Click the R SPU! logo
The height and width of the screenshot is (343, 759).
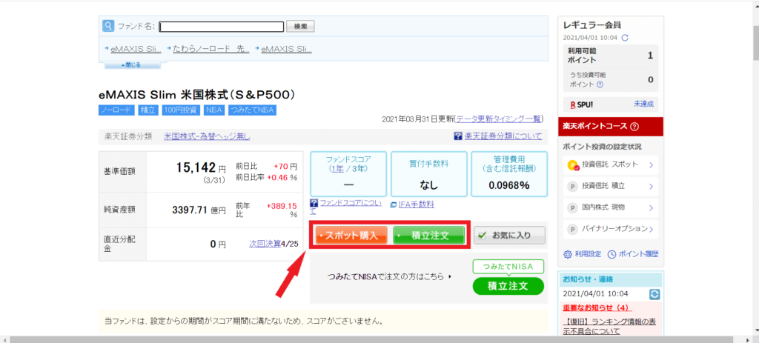(583, 104)
